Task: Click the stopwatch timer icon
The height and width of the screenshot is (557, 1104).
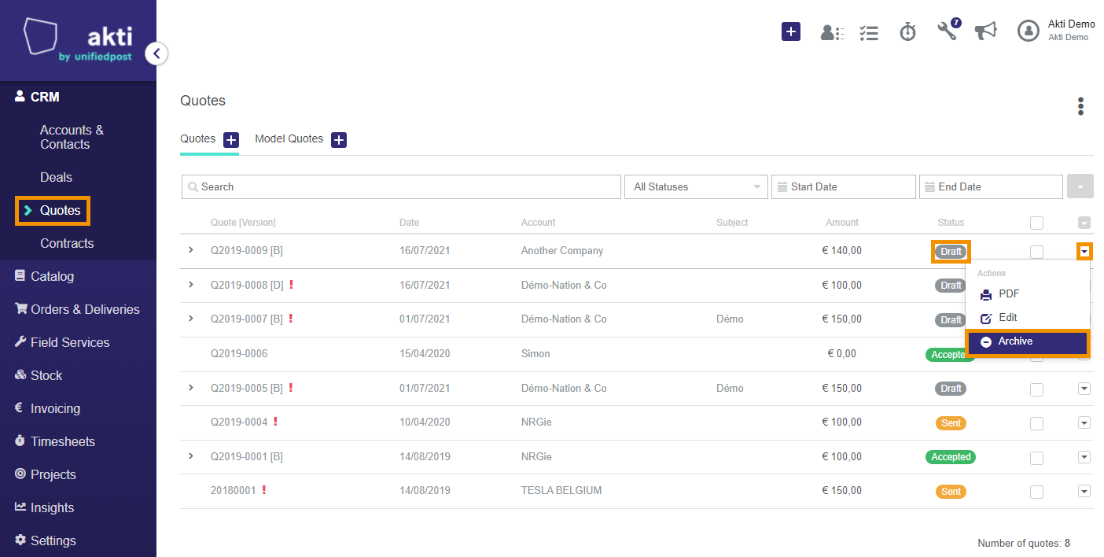Action: coord(908,31)
